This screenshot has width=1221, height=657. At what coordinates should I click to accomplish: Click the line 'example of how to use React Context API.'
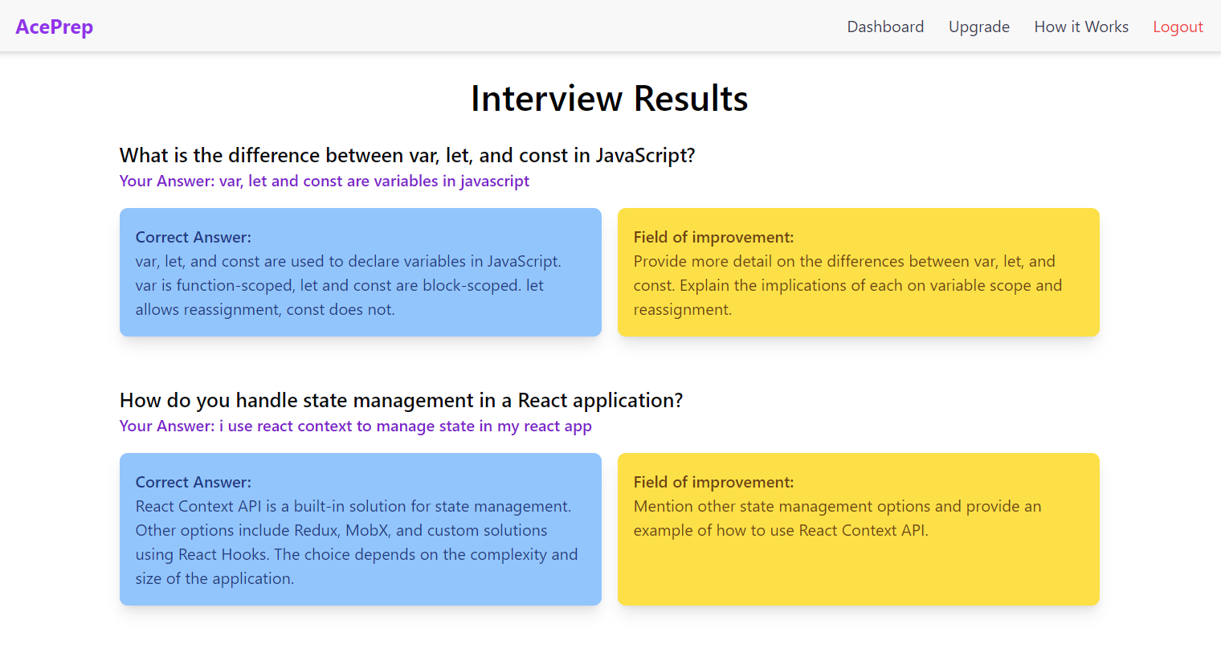pyautogui.click(x=781, y=530)
